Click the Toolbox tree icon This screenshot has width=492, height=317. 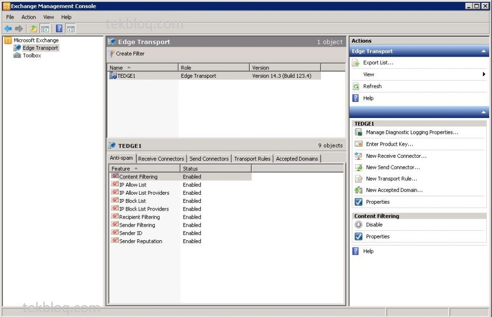(x=17, y=56)
